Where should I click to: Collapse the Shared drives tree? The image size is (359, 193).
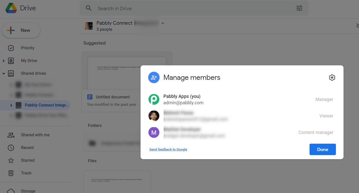[x=4, y=73]
